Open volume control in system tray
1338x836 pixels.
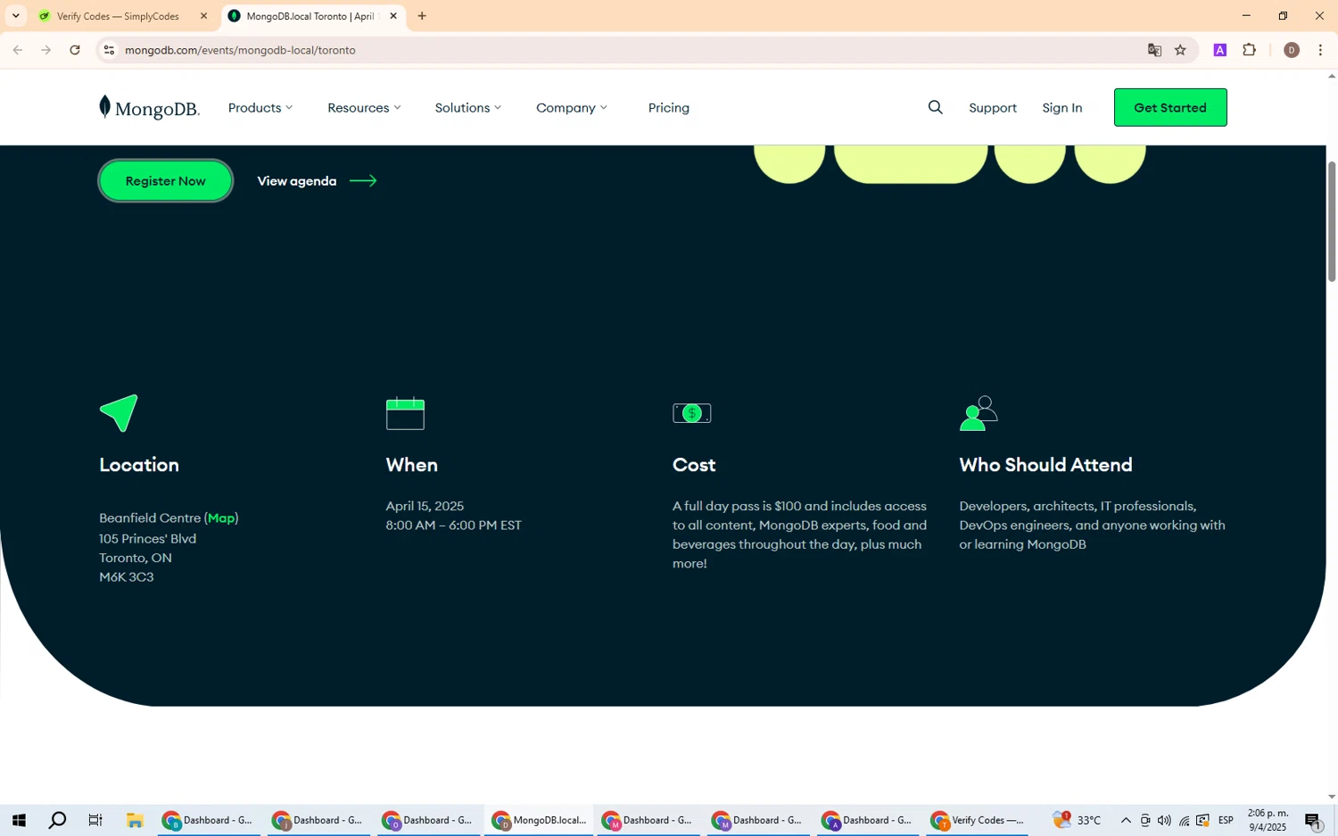(1164, 820)
